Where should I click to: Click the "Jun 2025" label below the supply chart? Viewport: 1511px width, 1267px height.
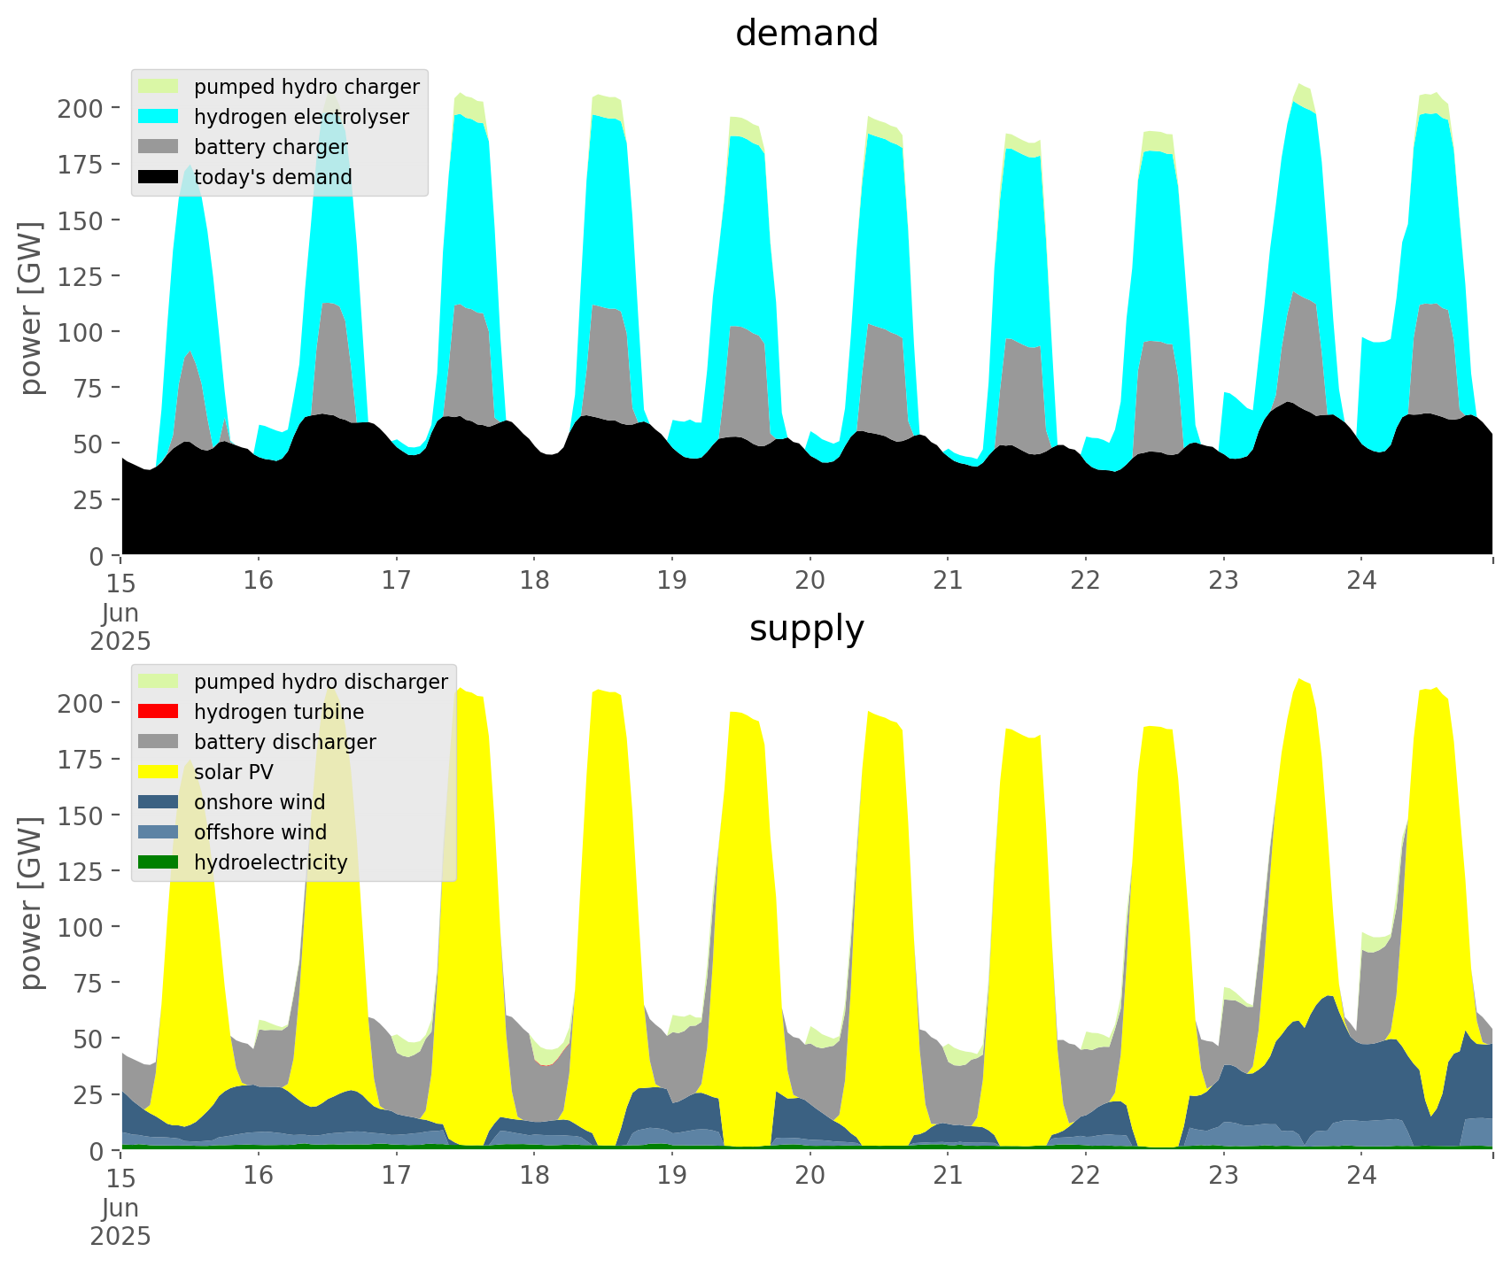coord(120,1222)
